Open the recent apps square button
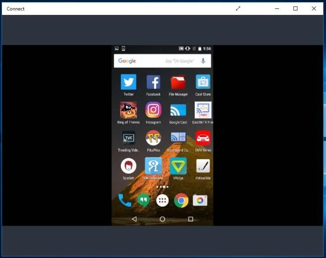326x258 pixels. (190, 219)
